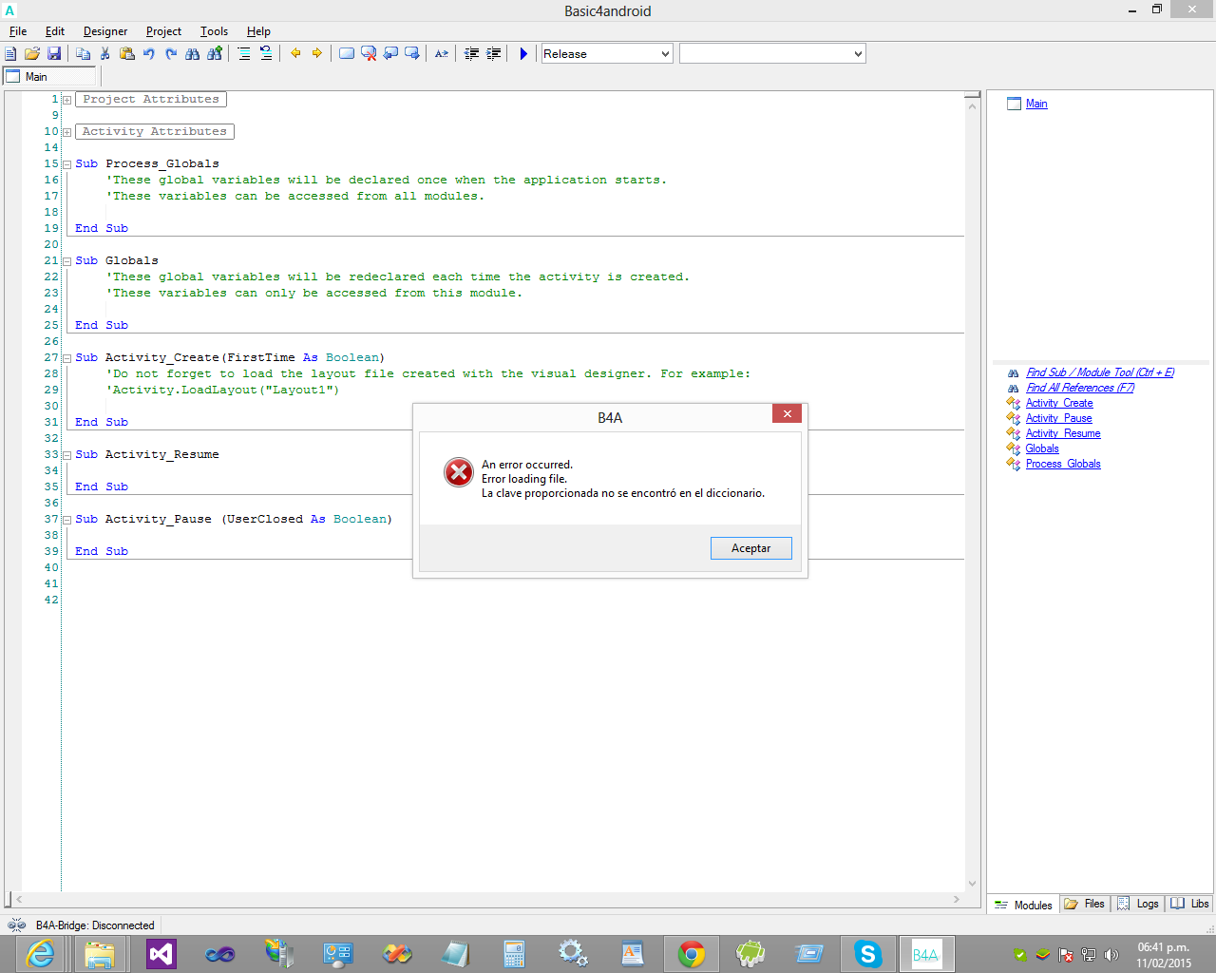Collapse the Sub Activity_Pause block
Image resolution: width=1216 pixels, height=973 pixels.
coord(67,520)
